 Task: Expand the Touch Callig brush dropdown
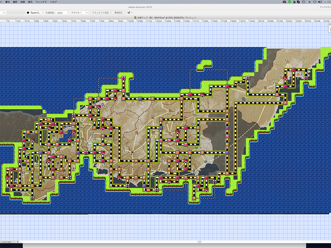pos(42,13)
